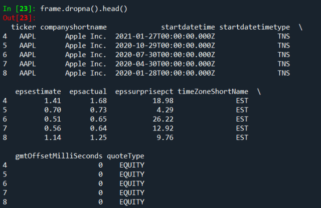Select the companyshortname column header
The width and height of the screenshot is (321, 208).
click(x=74, y=27)
